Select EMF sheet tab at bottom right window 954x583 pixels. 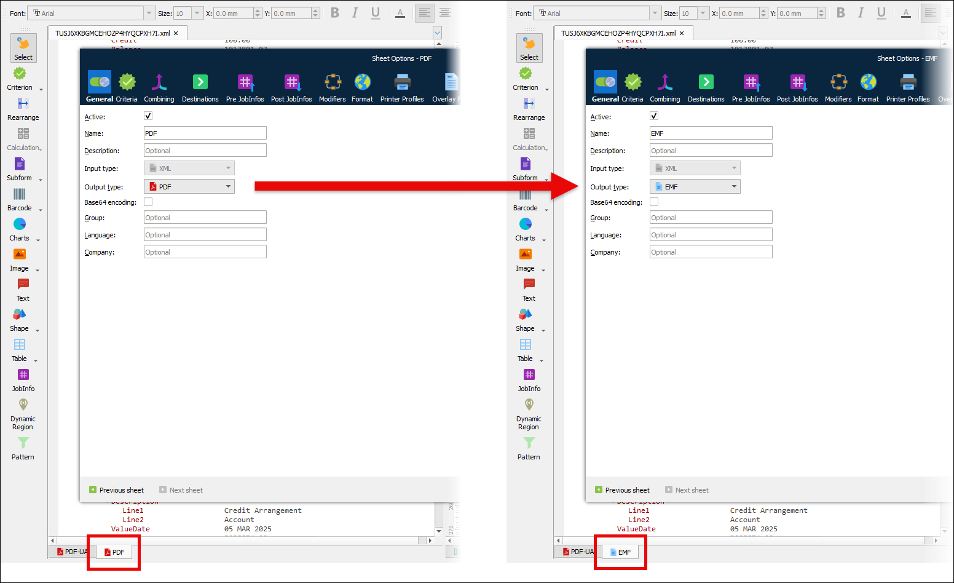tap(620, 552)
